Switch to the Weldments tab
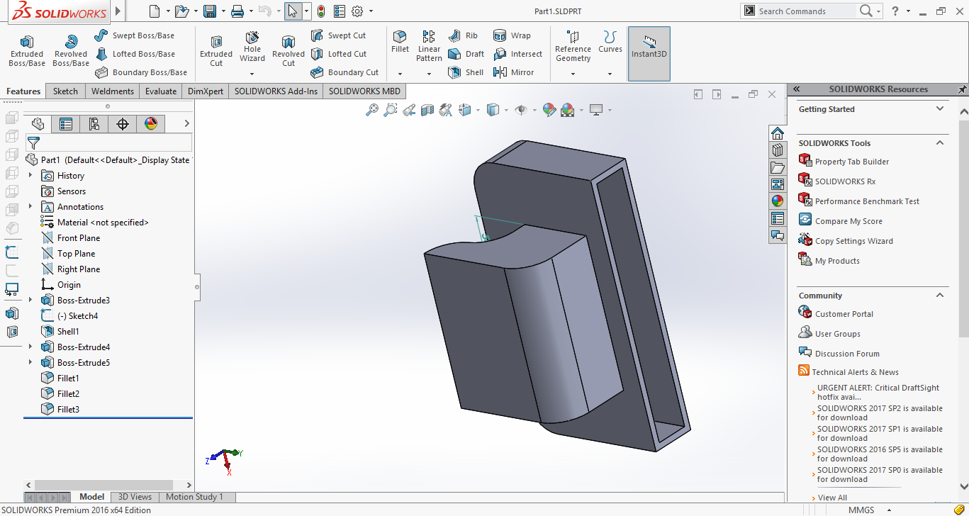 pos(113,91)
